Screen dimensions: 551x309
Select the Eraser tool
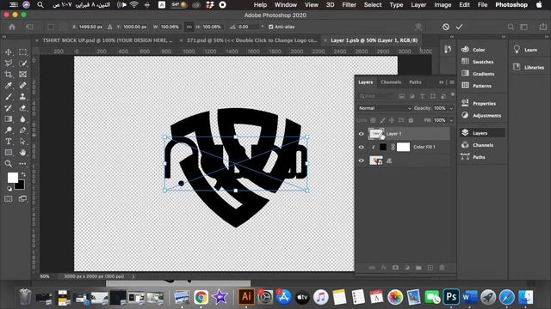[x=23, y=108]
